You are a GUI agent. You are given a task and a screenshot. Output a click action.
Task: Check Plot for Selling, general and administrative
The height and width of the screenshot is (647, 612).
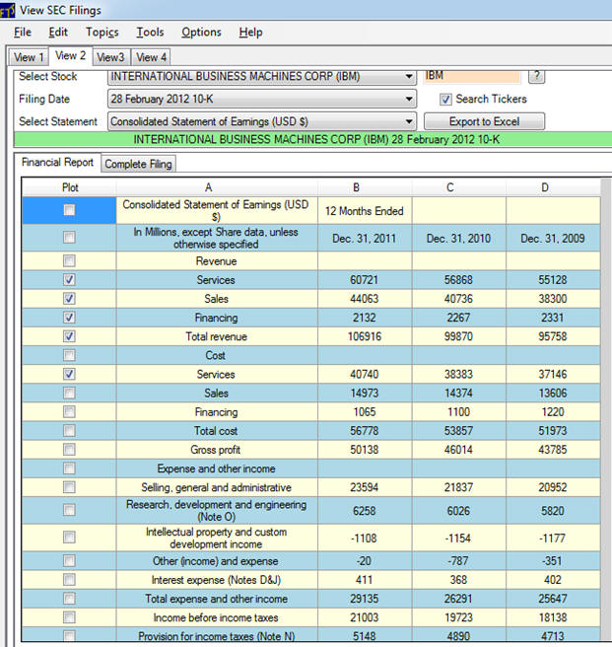pos(69,487)
